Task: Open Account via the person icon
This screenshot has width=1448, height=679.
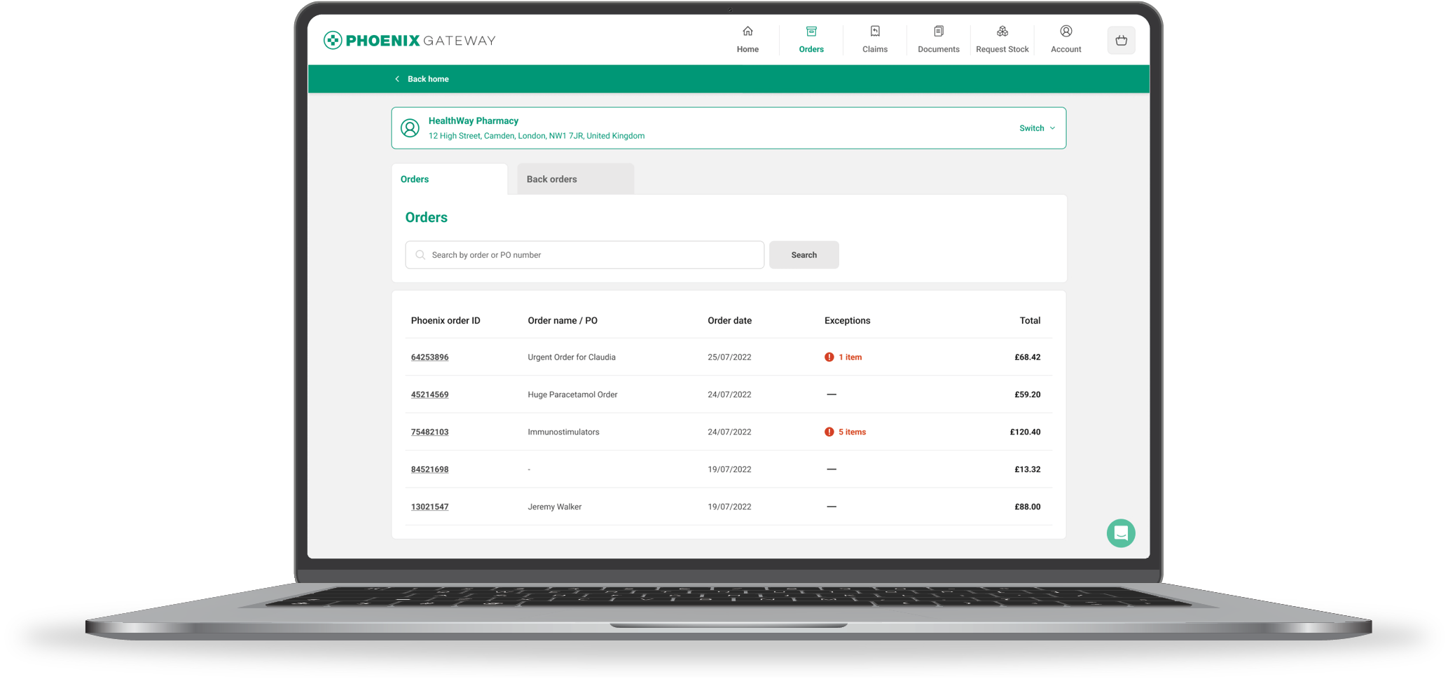Action: click(x=1066, y=31)
